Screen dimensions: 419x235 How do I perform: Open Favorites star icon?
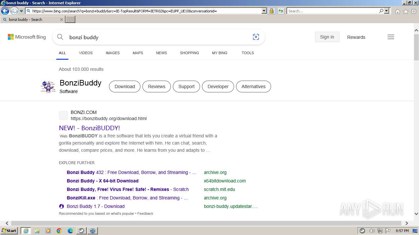coord(406,11)
